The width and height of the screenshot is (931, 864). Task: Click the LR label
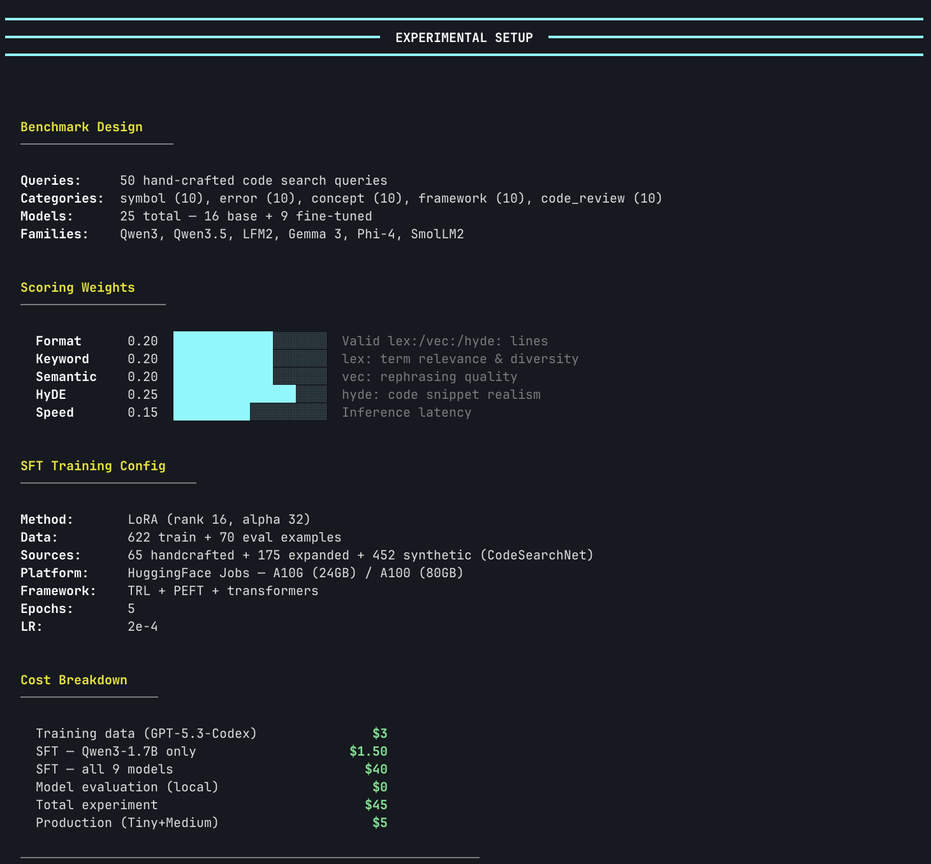pos(32,626)
